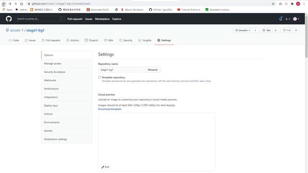Switch to the Insights tab
The height and width of the screenshot is (173, 308).
[145, 40]
